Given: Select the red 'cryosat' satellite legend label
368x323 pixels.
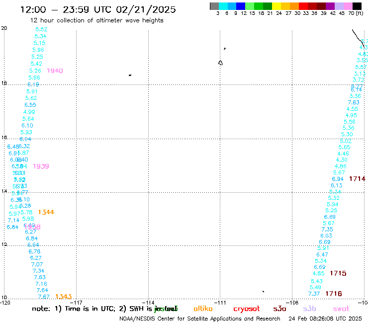Looking at the screenshot, I should 247,309.
